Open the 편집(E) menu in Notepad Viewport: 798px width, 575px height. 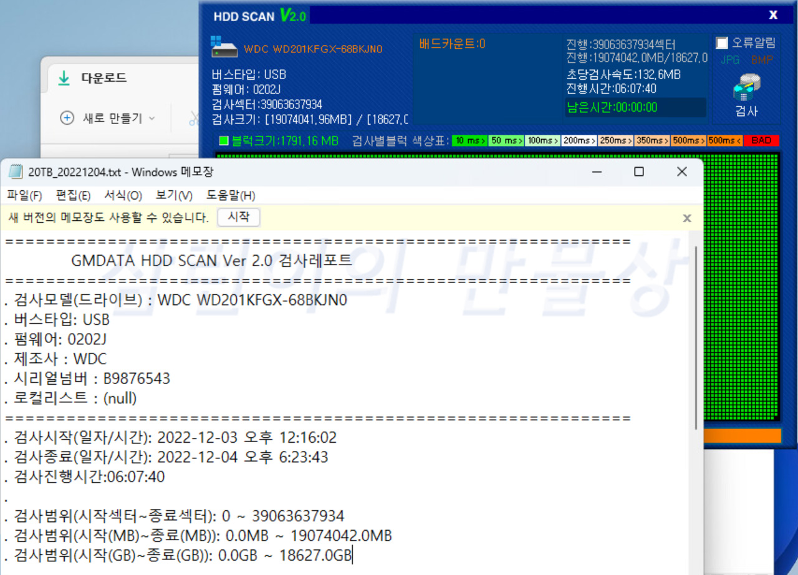pos(73,196)
